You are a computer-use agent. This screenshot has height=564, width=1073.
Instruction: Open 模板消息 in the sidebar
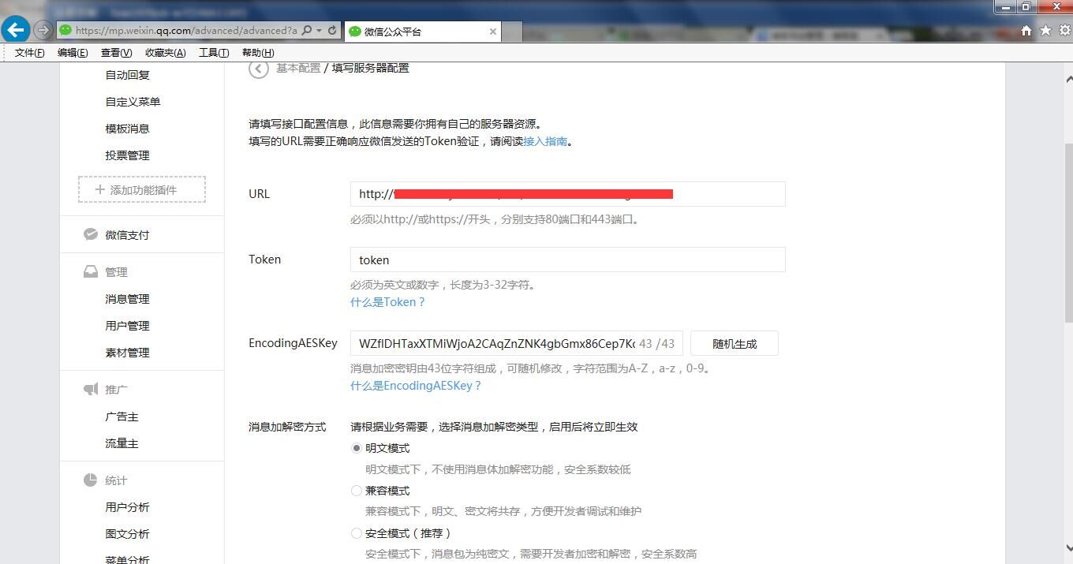[128, 129]
